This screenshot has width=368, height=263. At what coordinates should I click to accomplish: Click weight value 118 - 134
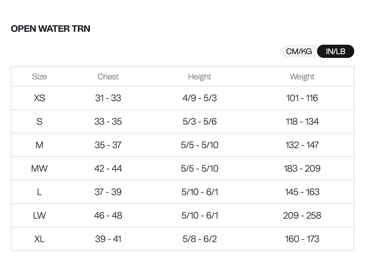coord(302,122)
